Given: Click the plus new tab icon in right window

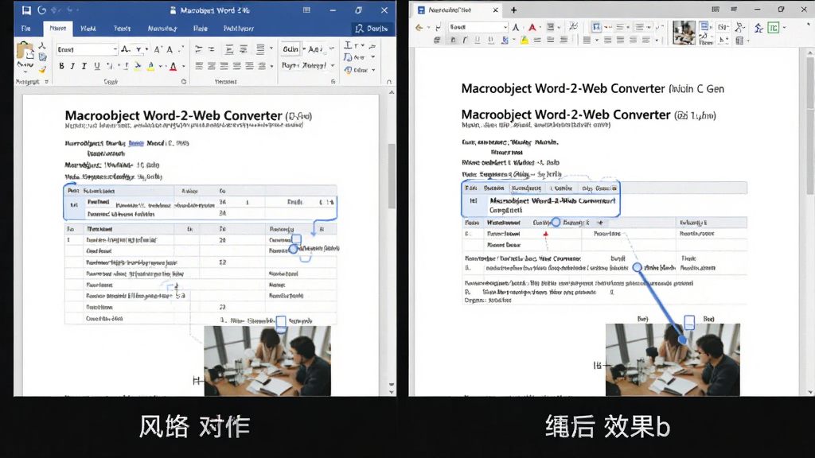Looking at the screenshot, I should (x=513, y=10).
